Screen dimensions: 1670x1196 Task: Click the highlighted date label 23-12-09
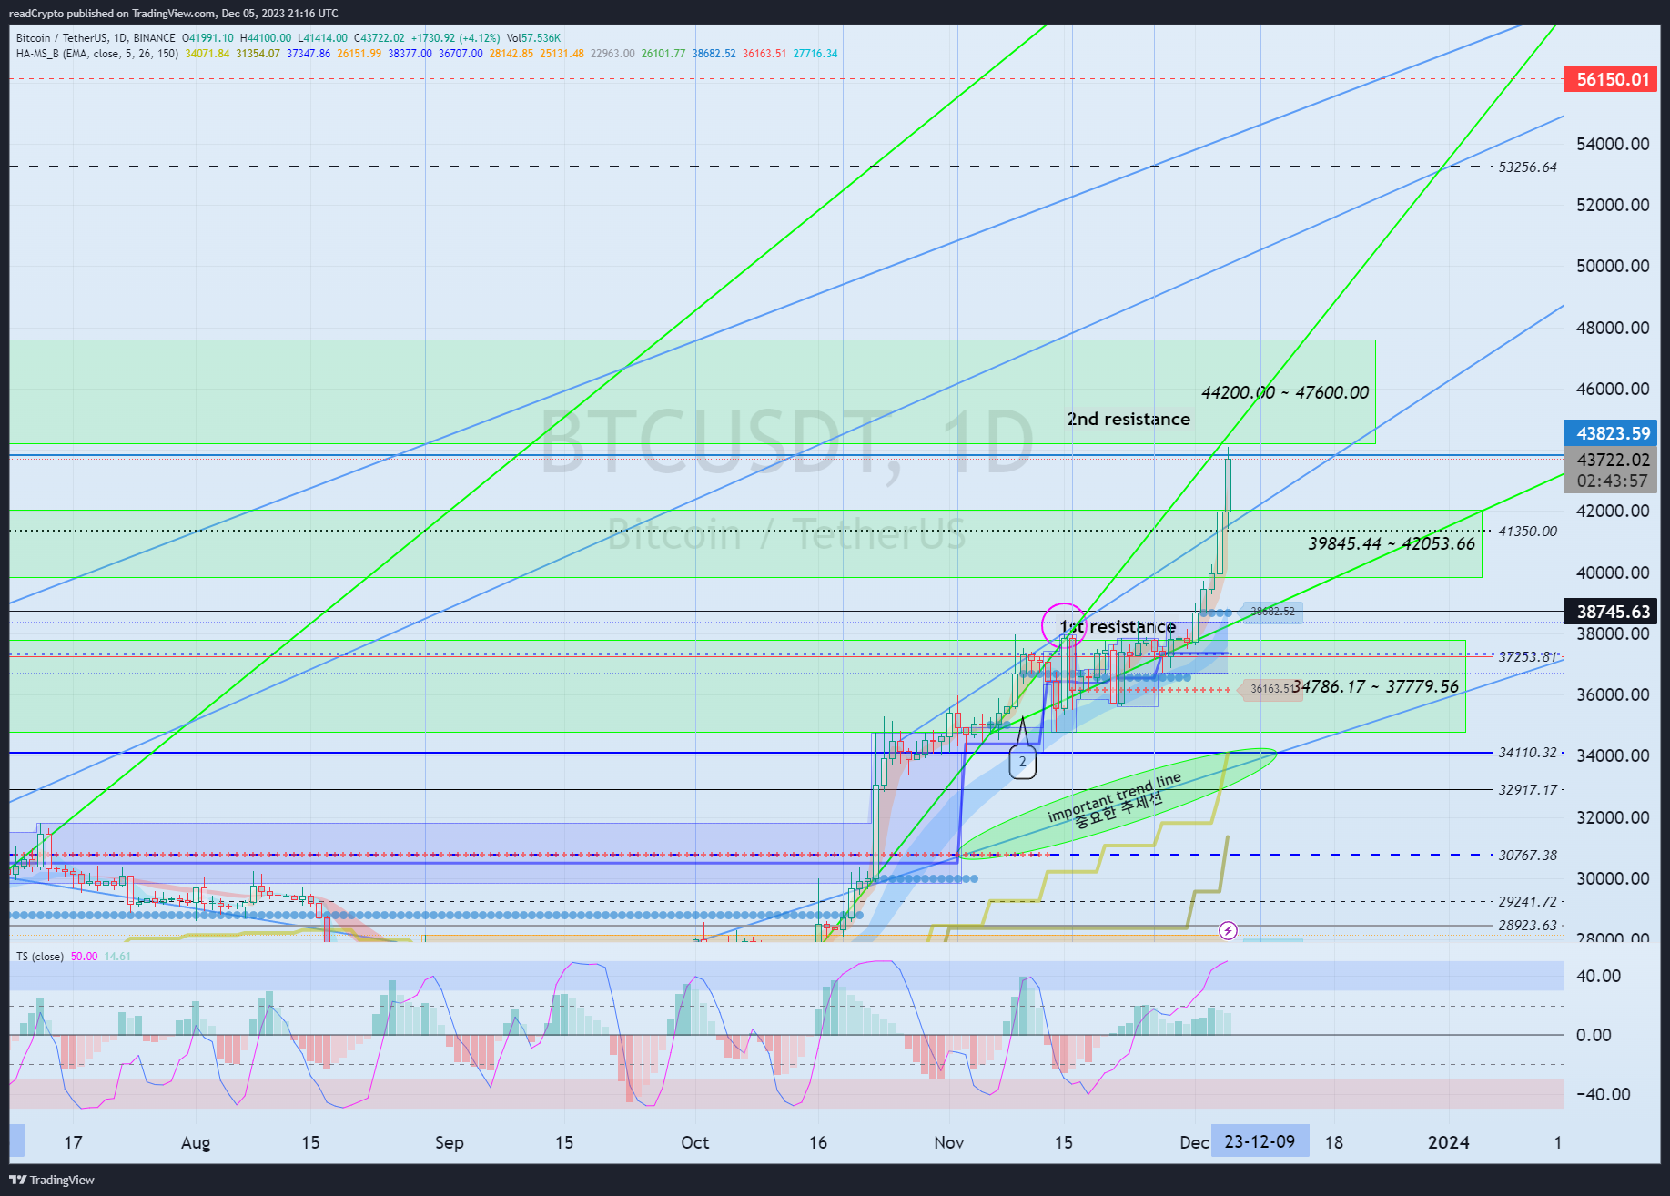[x=1260, y=1141]
